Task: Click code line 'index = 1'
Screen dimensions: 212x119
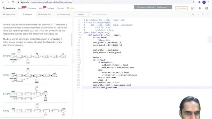Action: [98, 58]
